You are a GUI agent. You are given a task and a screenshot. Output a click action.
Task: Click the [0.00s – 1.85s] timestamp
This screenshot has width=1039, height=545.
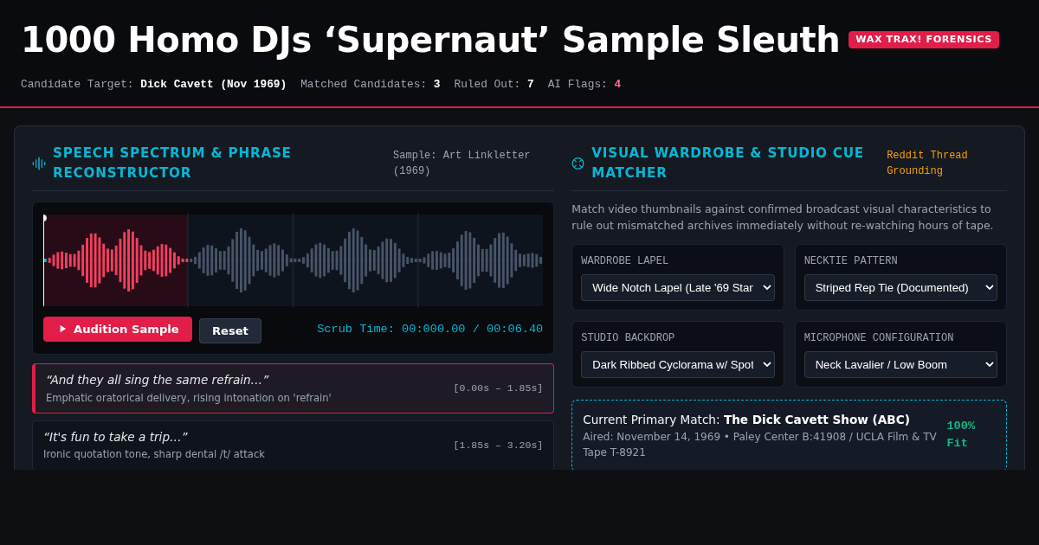click(x=498, y=388)
